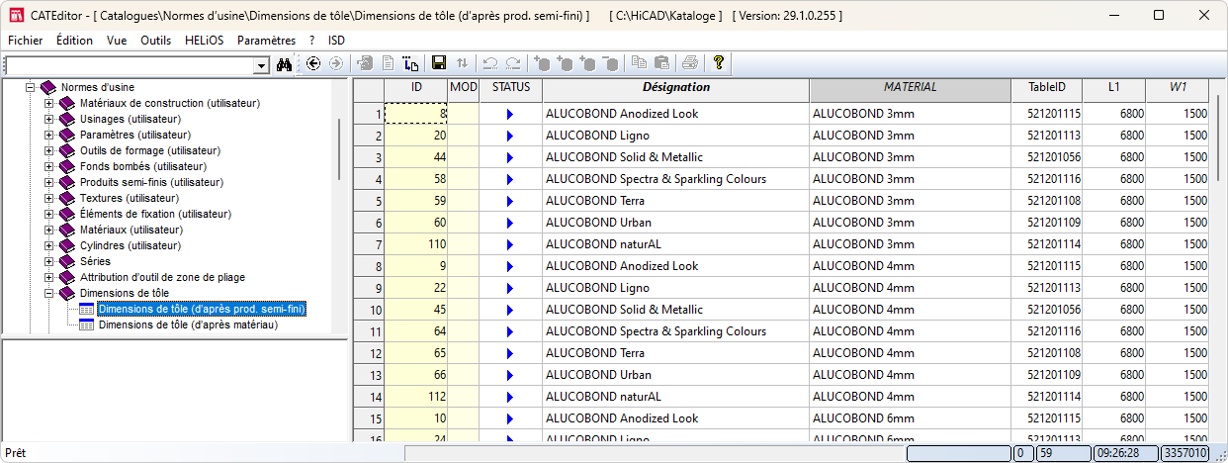
Task: Click cell ALUCOBOND Solid & Metallic row 3
Action: coord(676,157)
